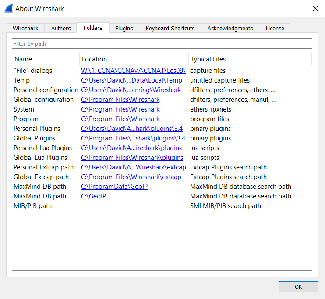Select the "File" dialogs row name

[x=33, y=71]
